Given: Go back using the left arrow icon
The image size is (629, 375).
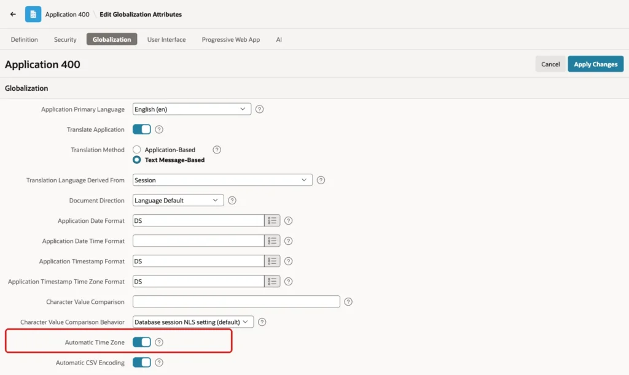Looking at the screenshot, I should (13, 14).
